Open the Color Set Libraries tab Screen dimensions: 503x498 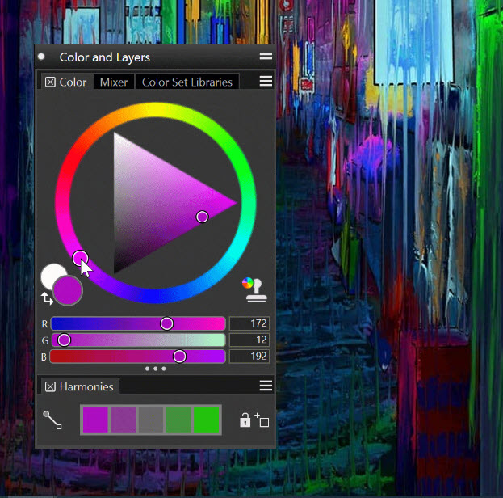tap(187, 82)
